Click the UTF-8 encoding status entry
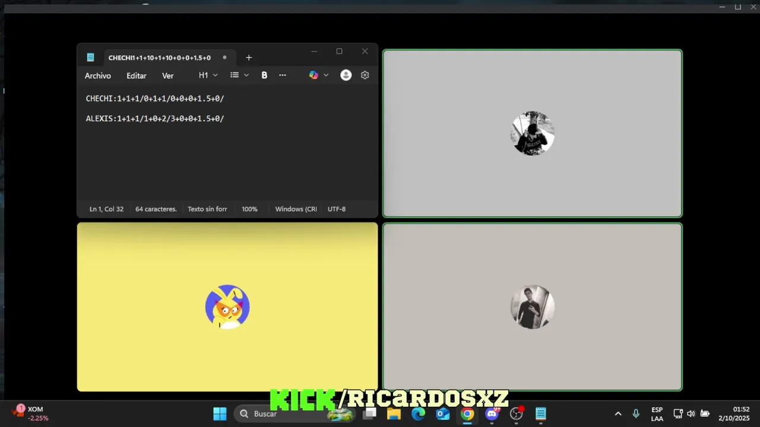The image size is (760, 427). click(x=337, y=209)
